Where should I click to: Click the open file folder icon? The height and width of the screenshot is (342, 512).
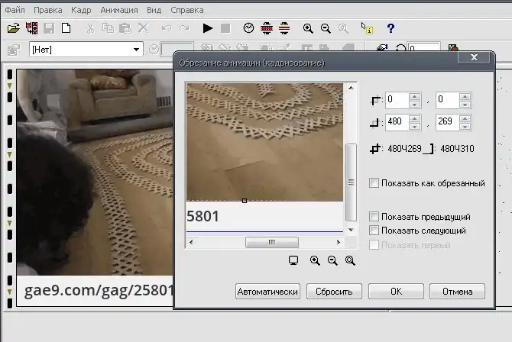click(13, 28)
